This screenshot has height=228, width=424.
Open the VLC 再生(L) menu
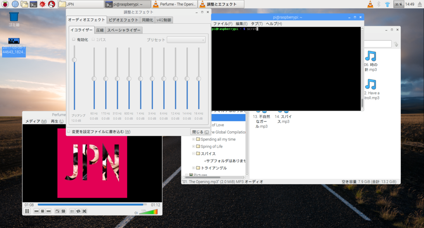click(57, 121)
